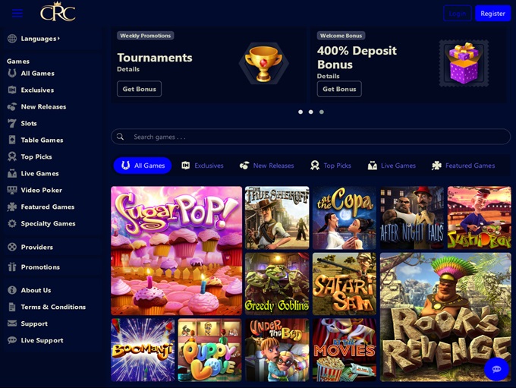This screenshot has height=388, width=516.
Task: Click the gift icon for Promotions
Action: point(12,267)
